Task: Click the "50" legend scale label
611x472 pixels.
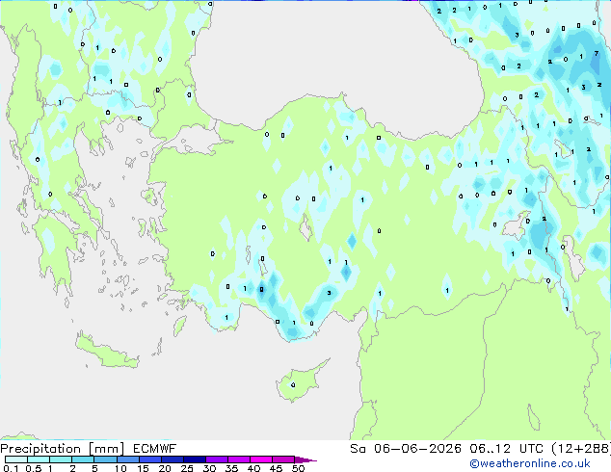Action: 298,468
